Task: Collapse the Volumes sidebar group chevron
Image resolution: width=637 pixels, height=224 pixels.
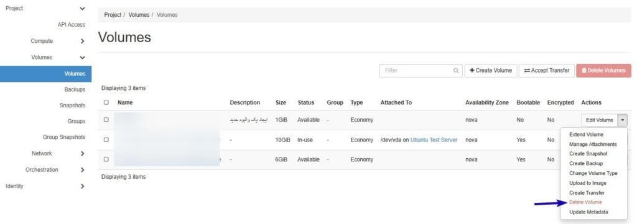Action: pos(83,58)
